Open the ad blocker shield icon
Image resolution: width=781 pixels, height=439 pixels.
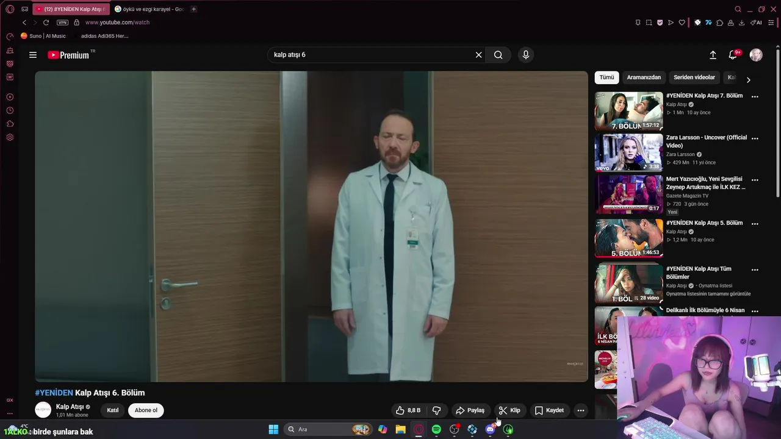click(660, 23)
